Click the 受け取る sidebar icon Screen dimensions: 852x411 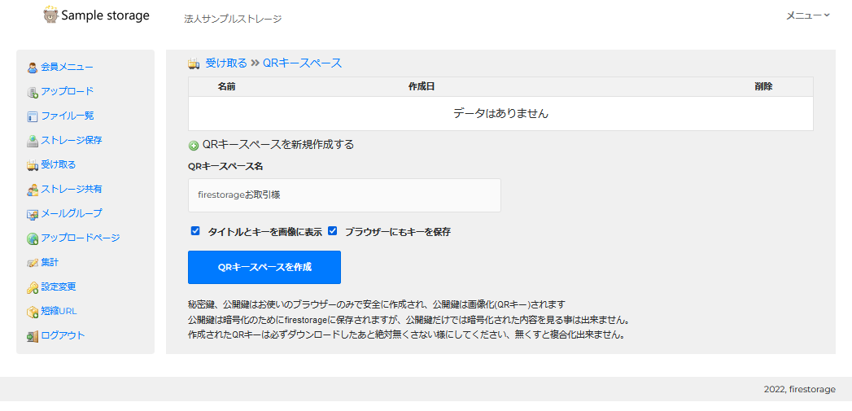33,164
